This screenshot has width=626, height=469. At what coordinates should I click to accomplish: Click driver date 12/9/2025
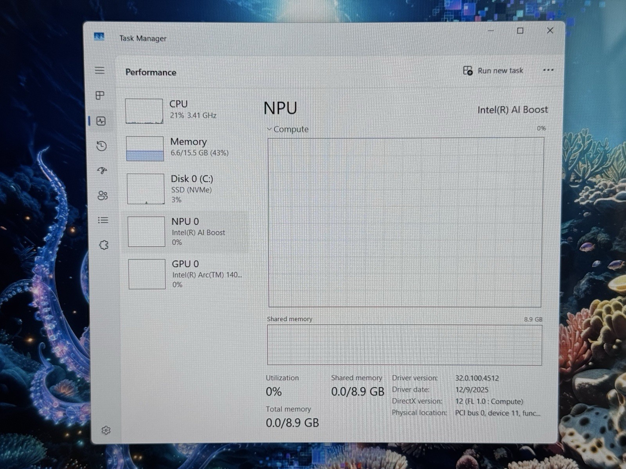tap(472, 390)
